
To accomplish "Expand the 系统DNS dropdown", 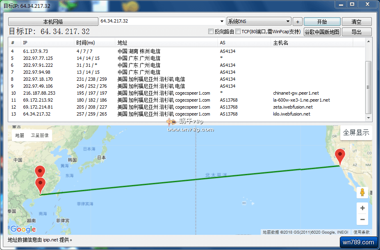I will 288,21.
